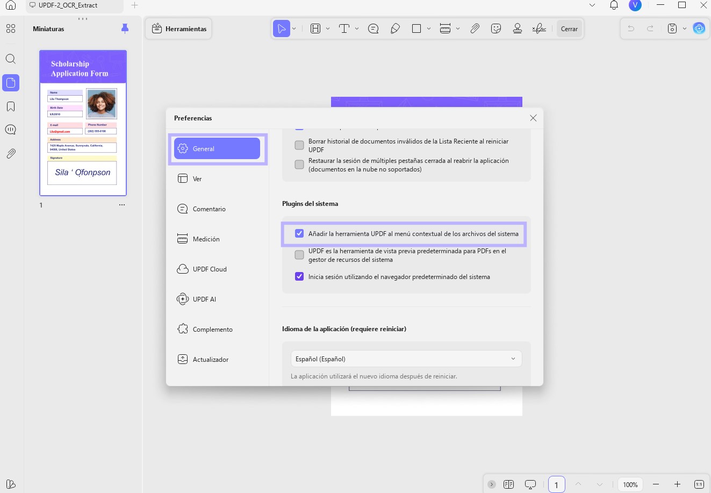Start slideshow presentation mode
The width and height of the screenshot is (711, 493).
530,484
